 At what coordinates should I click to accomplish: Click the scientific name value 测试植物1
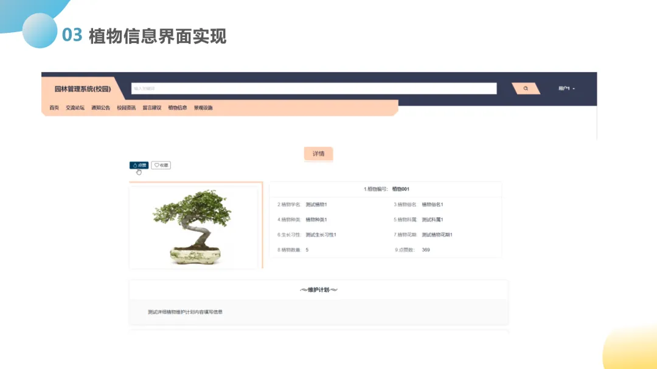point(316,205)
